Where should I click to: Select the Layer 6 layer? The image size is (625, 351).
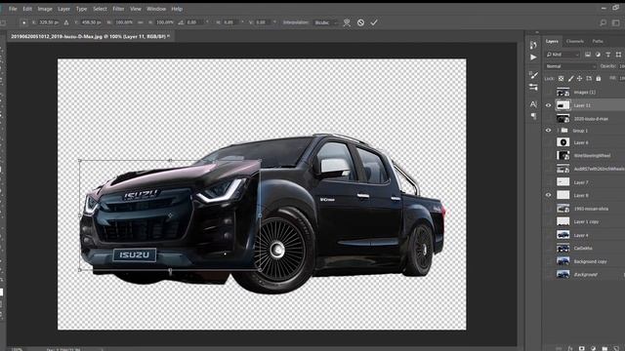pos(584,142)
